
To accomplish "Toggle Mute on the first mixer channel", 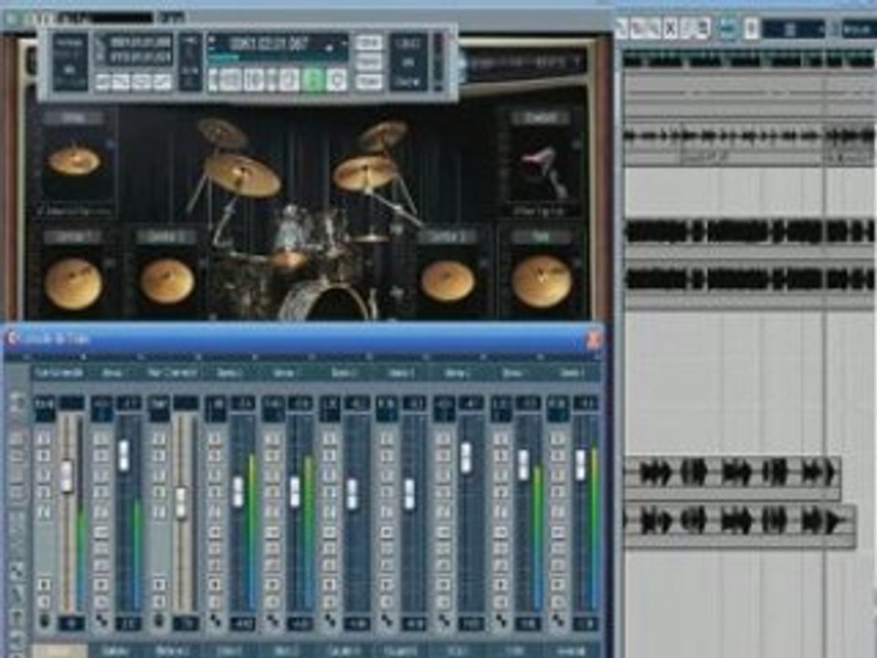I will pyautogui.click(x=44, y=438).
